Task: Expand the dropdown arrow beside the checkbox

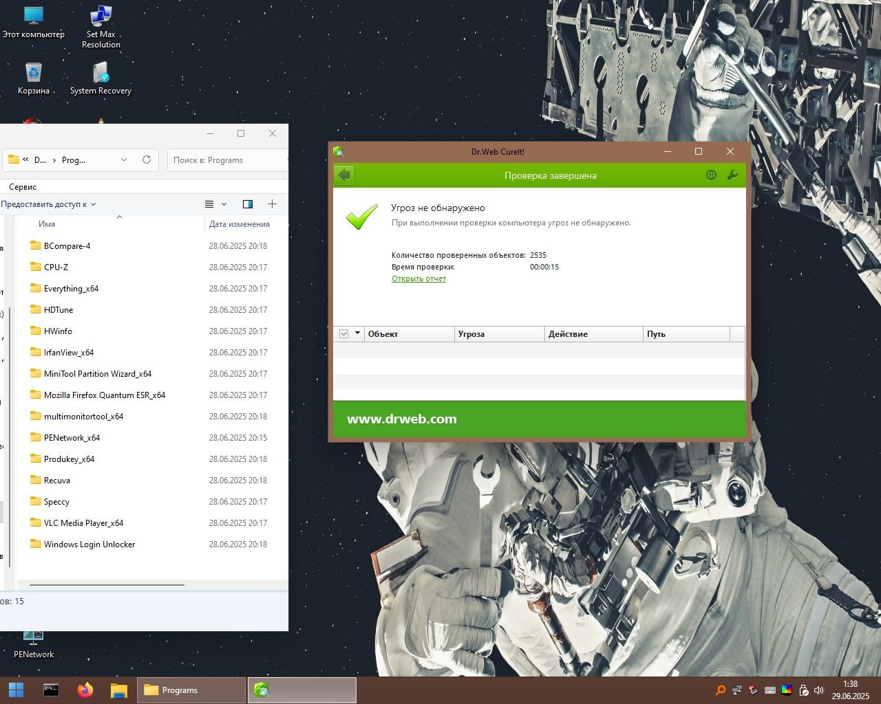Action: pos(357,333)
